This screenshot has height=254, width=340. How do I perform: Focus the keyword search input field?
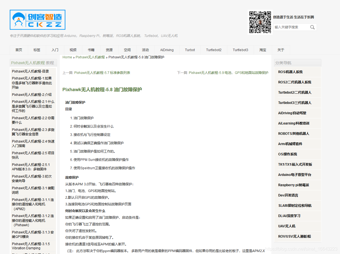pos(291,27)
